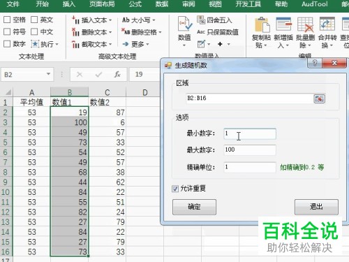Expand the 数值 button dropdown arrow
The image size is (349, 262).
pos(184,45)
